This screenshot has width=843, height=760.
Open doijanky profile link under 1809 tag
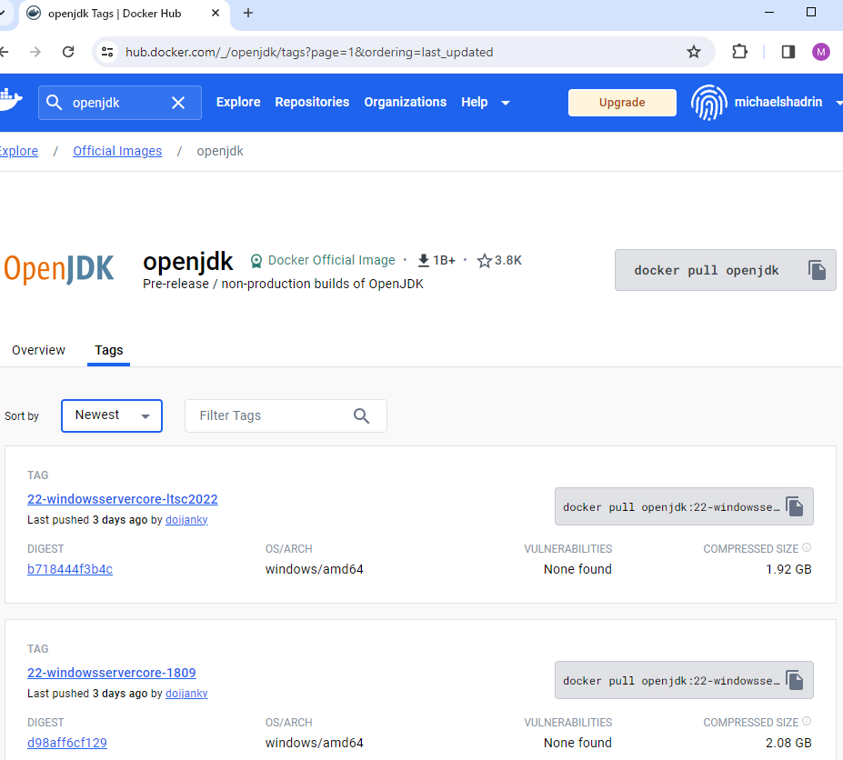pyautogui.click(x=186, y=694)
